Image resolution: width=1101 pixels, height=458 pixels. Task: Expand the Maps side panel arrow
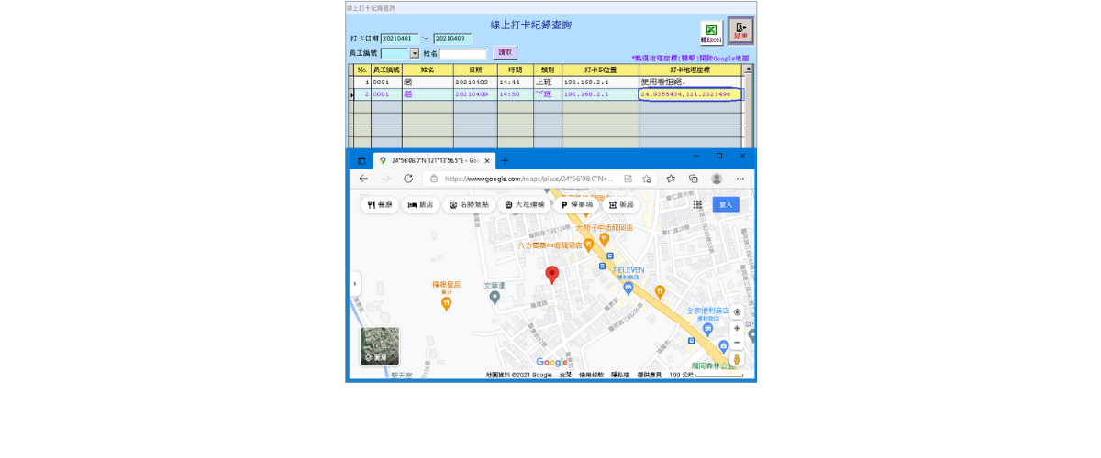click(x=355, y=284)
